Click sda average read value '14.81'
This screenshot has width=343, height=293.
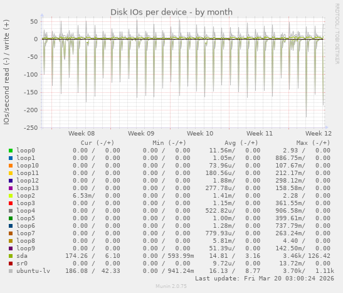coord(218,256)
